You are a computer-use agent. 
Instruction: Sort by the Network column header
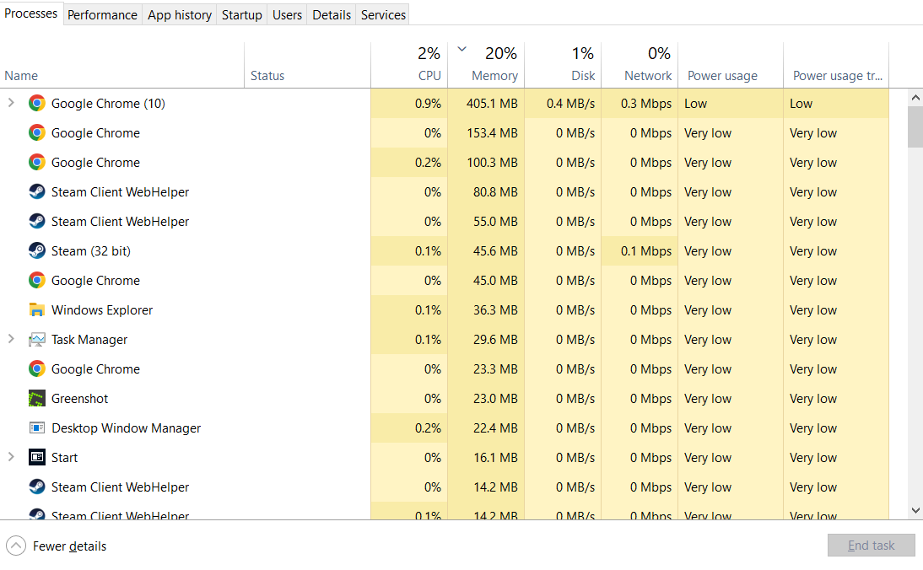(640, 65)
